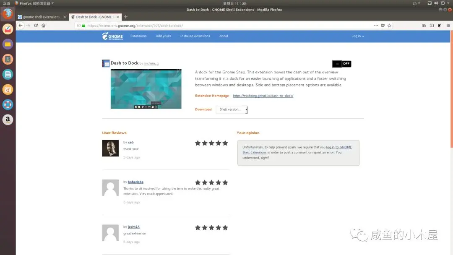Open the page actions three-dot menu
Viewport: 453px width, 255px height.
coord(376,26)
